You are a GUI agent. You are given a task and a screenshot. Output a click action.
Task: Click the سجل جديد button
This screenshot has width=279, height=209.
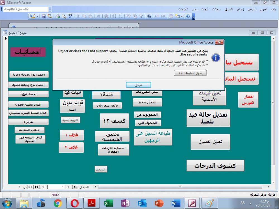click(x=147, y=102)
